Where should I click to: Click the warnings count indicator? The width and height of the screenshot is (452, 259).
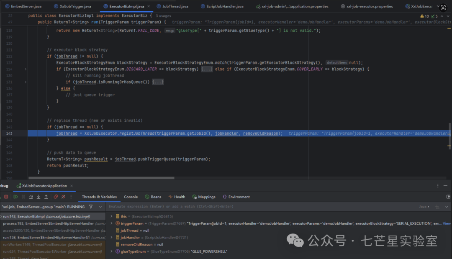[424, 16]
